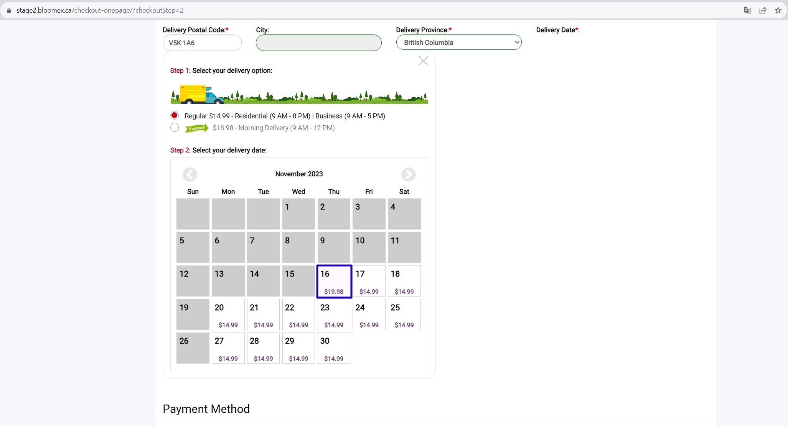Bookmark this page with the star icon

point(778,10)
